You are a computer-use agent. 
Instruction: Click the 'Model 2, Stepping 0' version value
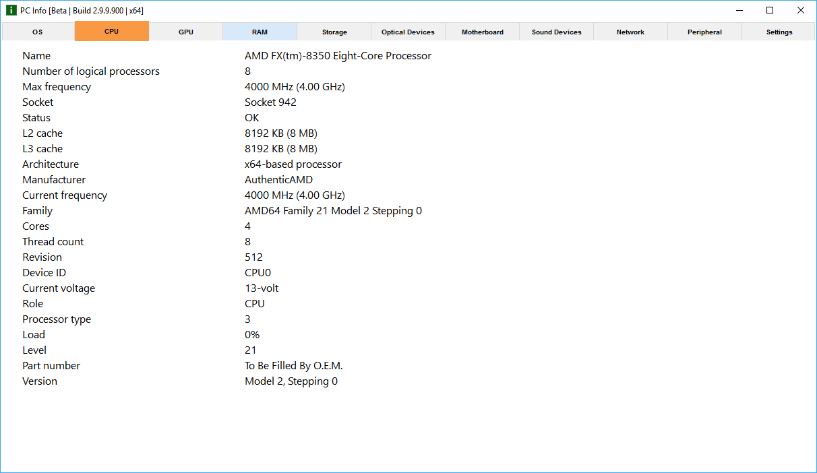tap(291, 381)
